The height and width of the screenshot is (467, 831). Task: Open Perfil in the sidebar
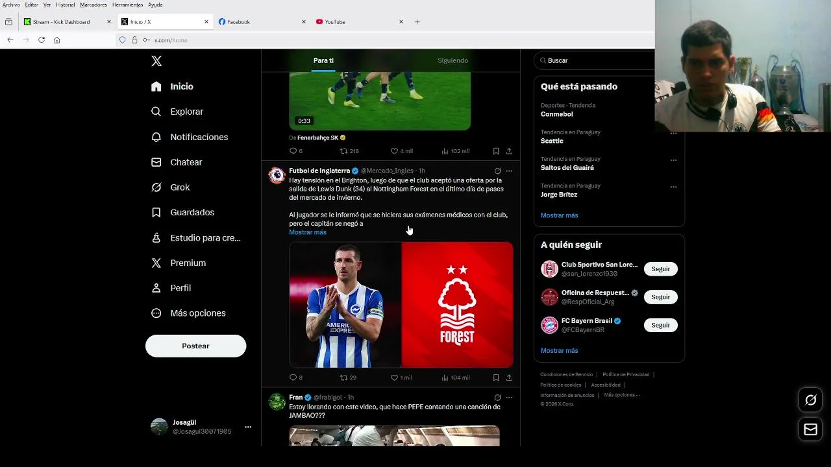coord(171,288)
